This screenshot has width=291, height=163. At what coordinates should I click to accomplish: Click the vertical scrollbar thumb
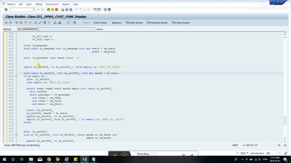pyautogui.click(x=285, y=120)
